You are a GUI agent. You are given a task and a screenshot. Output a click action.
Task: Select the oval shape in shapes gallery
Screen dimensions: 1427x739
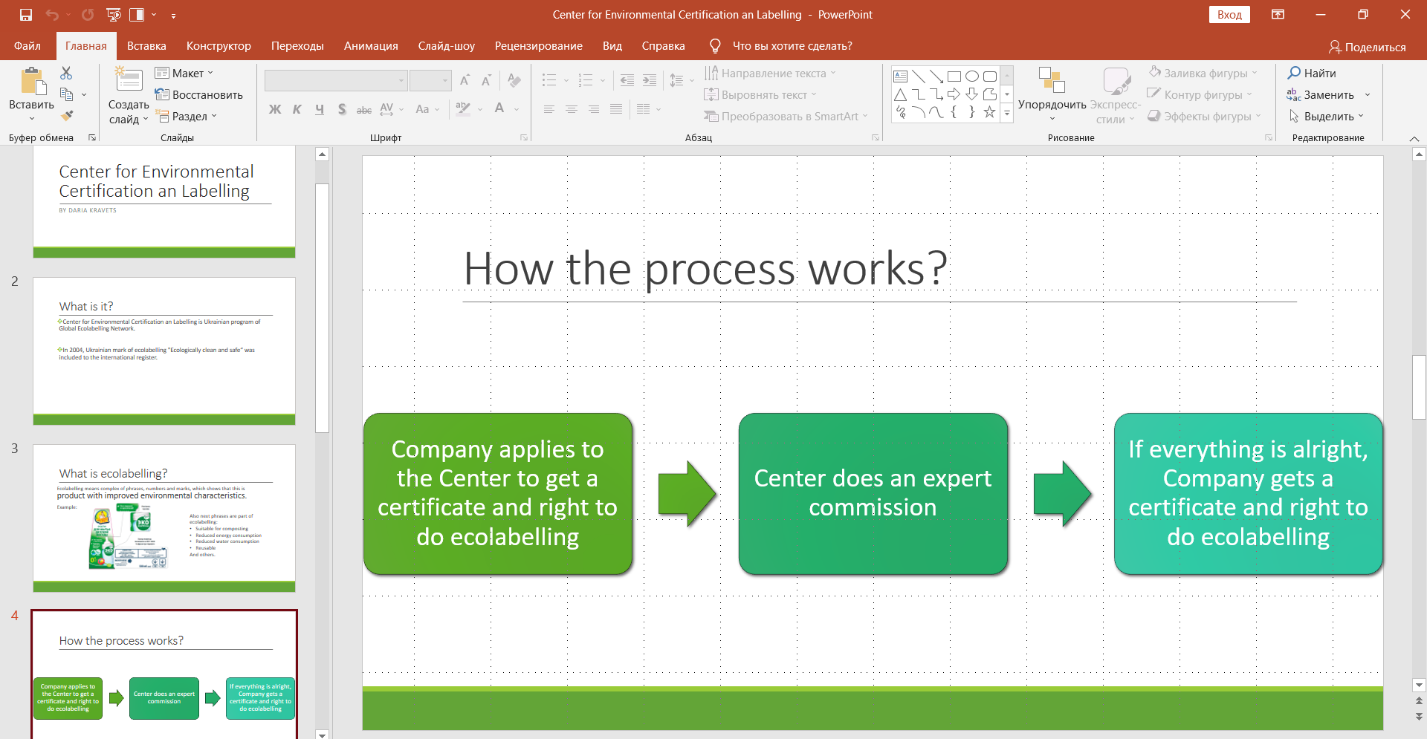[x=972, y=76]
